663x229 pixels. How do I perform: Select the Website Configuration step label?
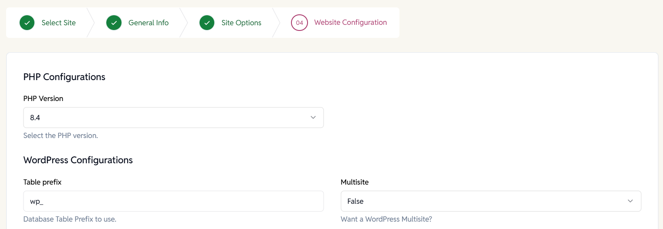point(350,22)
